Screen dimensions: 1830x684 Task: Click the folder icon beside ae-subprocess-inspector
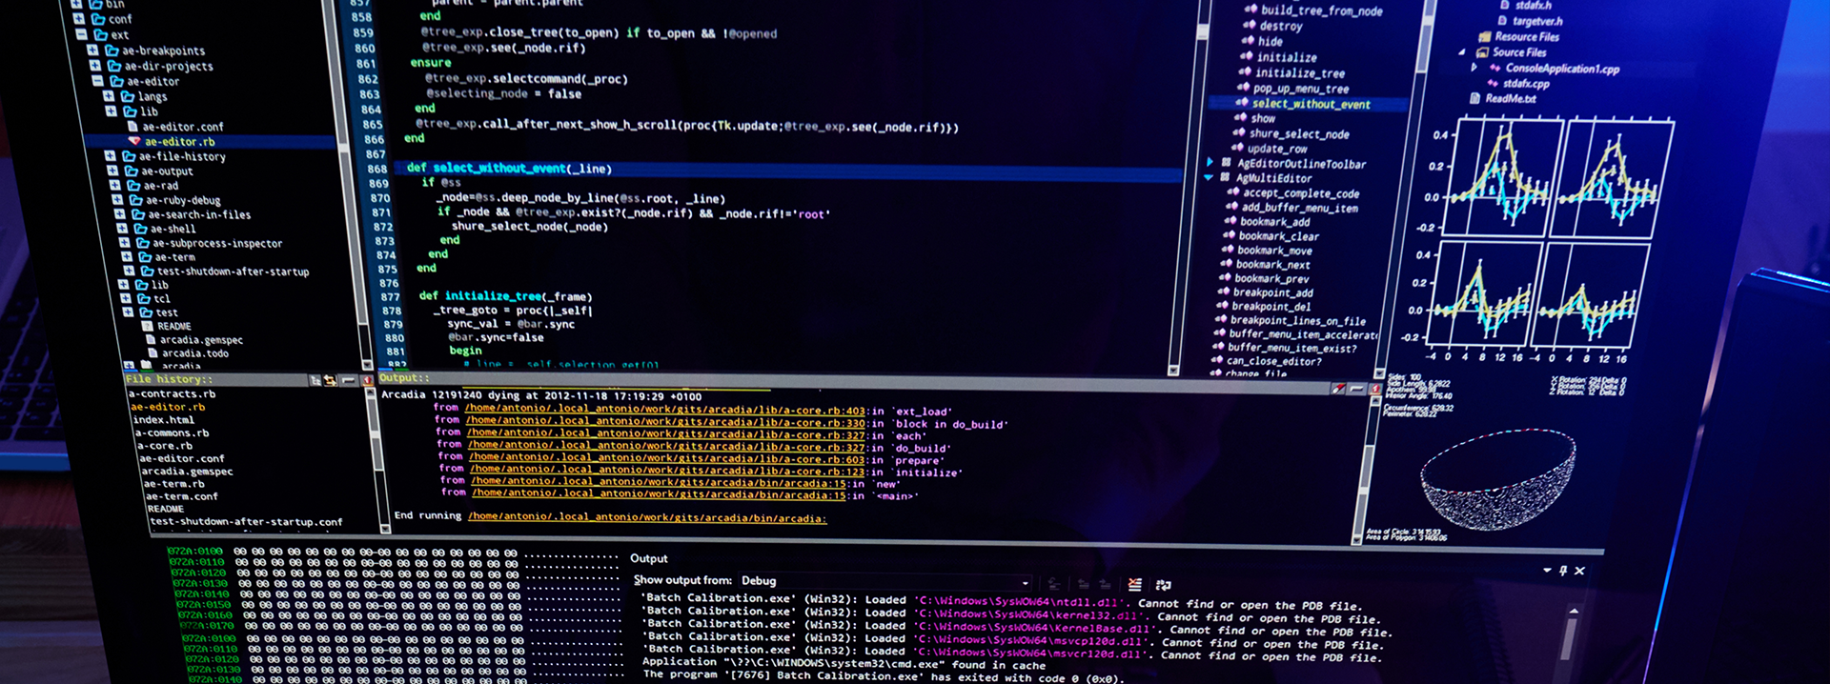pyautogui.click(x=143, y=243)
